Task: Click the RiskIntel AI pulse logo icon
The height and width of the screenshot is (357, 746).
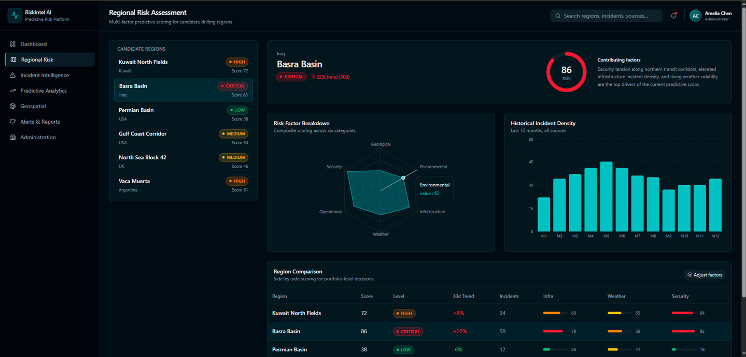Action: tap(15, 16)
